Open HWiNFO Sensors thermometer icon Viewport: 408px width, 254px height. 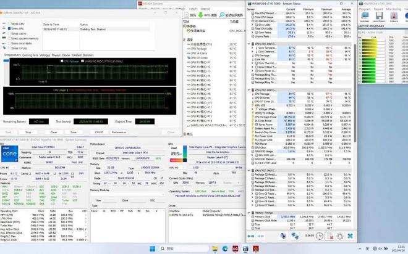[x=394, y=17]
